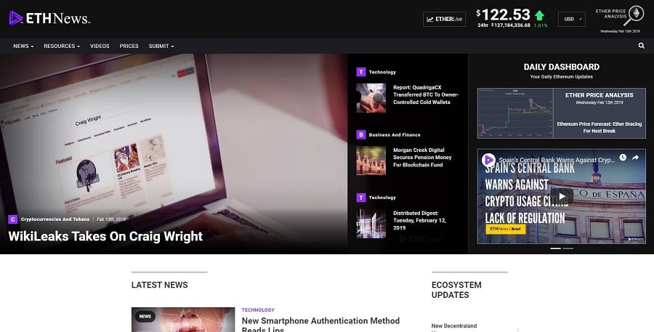Click the purple C category badge
The height and width of the screenshot is (332, 654).
point(13,219)
